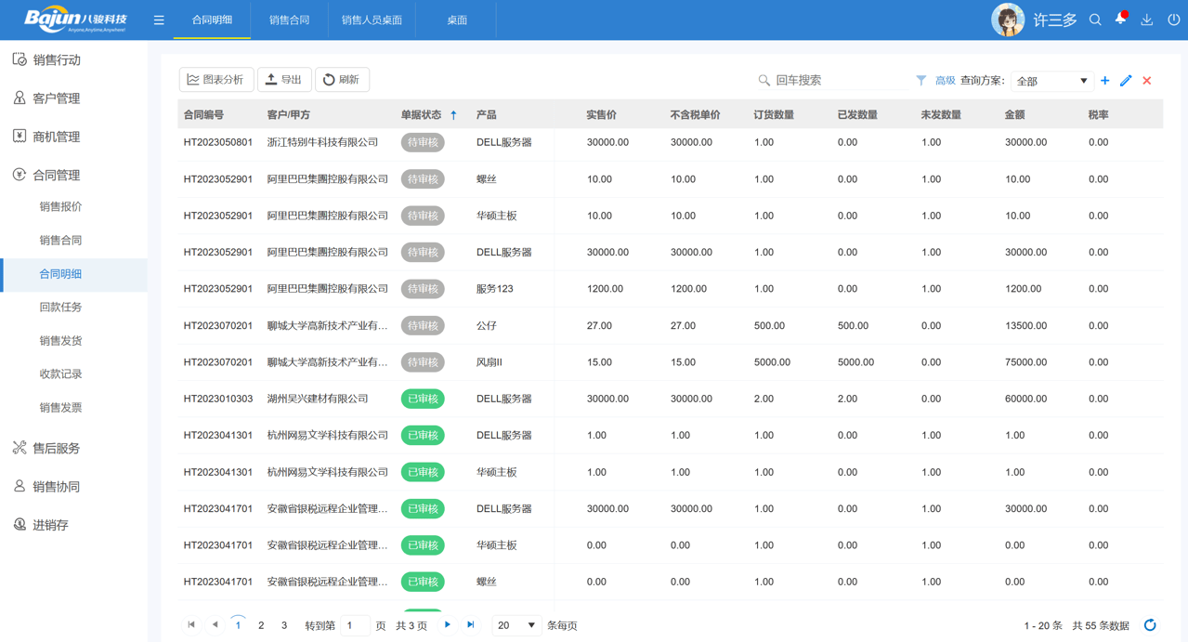Delete query scheme with red X icon
The height and width of the screenshot is (642, 1188).
click(1147, 81)
